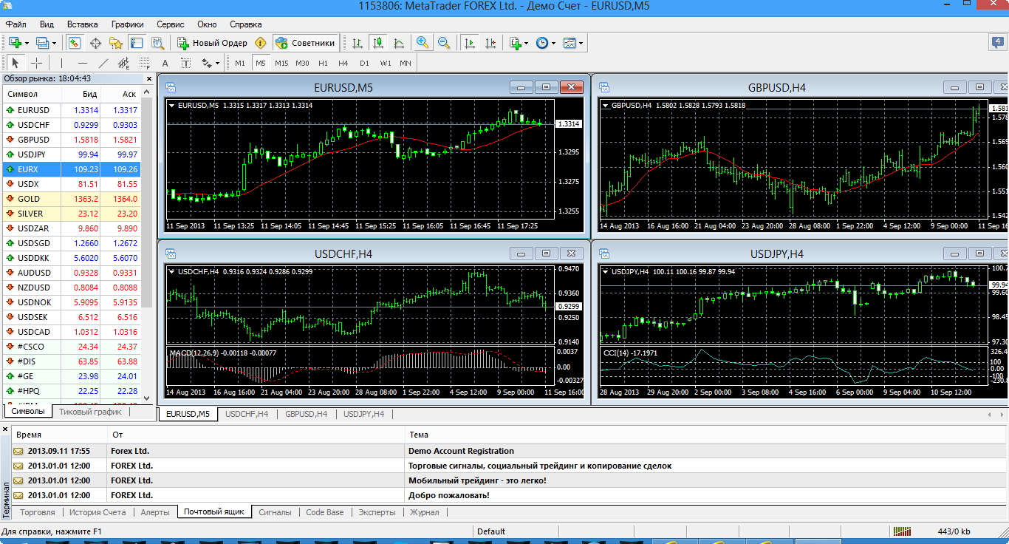1009x544 pixels.
Task: Zoom out of the chart
Action: (x=444, y=43)
